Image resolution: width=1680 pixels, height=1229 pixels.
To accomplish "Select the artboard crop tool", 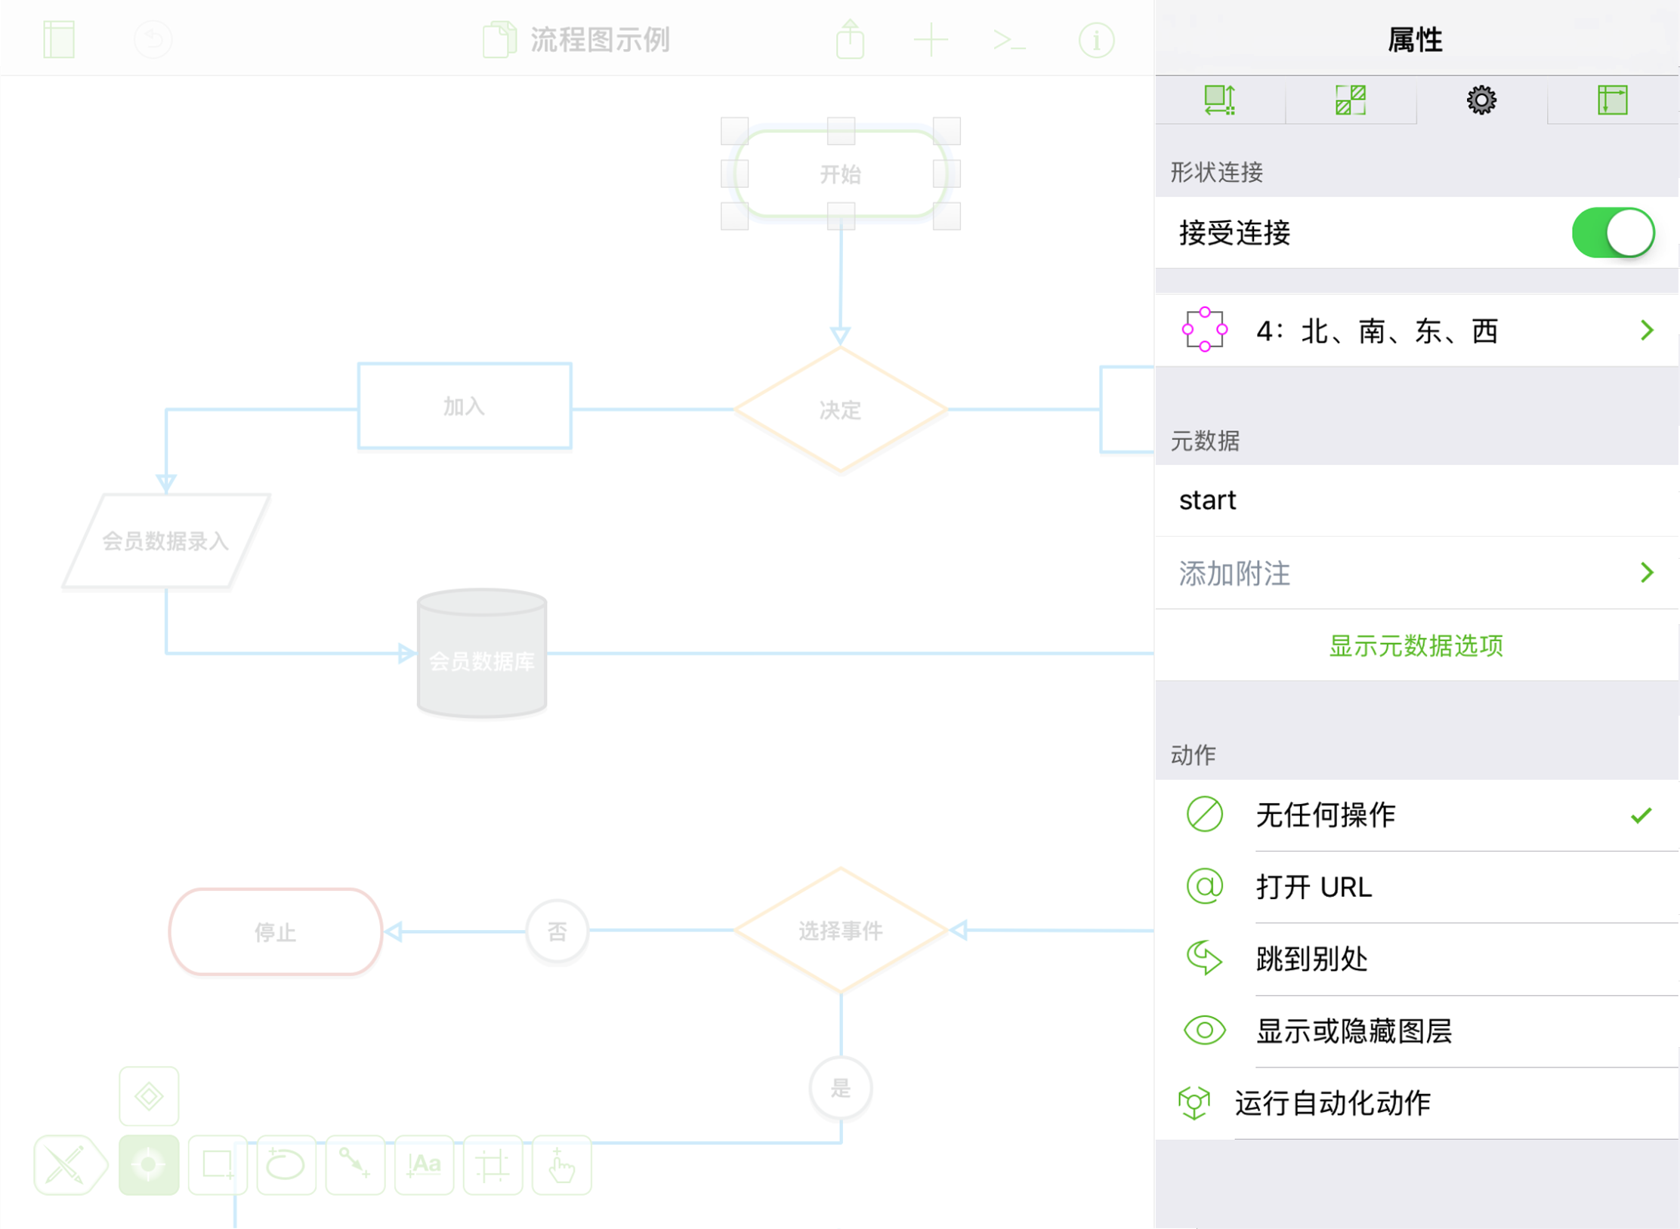I will click(x=493, y=1165).
